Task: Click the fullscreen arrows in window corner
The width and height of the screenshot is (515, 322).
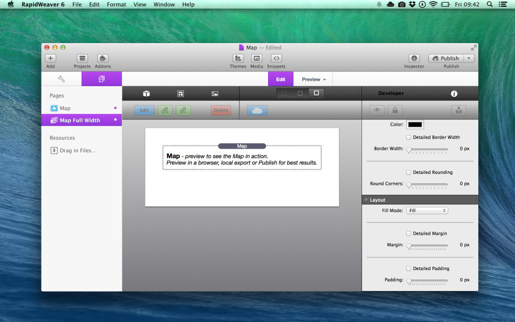Action: coord(473,48)
